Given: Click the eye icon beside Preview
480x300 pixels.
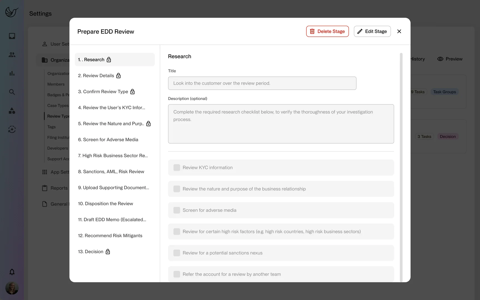Looking at the screenshot, I should point(440,59).
